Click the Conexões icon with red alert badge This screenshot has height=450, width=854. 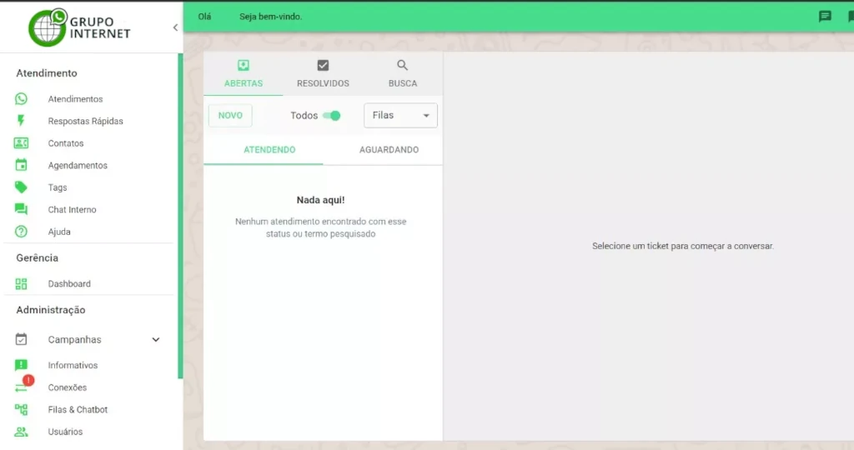pos(23,385)
